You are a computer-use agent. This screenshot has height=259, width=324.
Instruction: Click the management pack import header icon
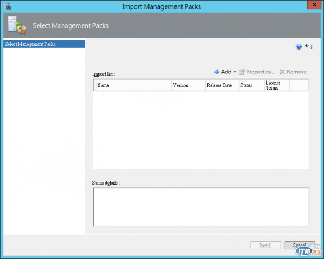[x=17, y=25]
